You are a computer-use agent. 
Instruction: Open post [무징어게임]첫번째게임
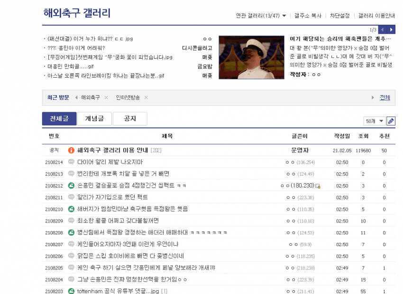[x=110, y=57]
